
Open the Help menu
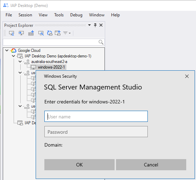click(115, 15)
